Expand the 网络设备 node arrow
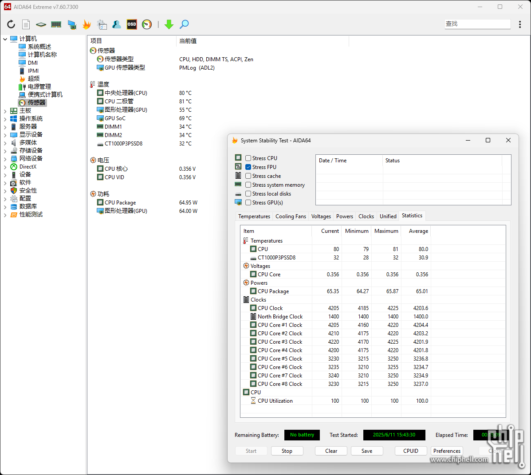Image resolution: width=531 pixels, height=475 pixels. click(5, 159)
